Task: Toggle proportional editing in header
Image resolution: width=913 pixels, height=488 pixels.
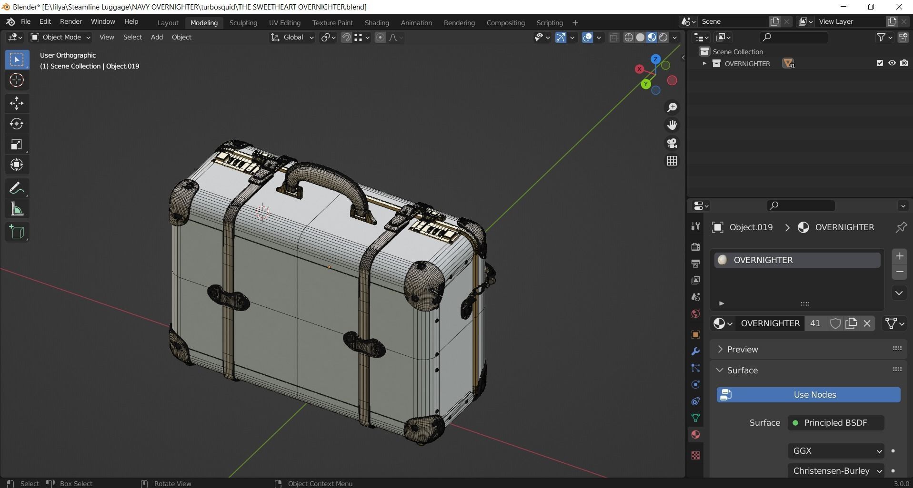Action: click(380, 38)
